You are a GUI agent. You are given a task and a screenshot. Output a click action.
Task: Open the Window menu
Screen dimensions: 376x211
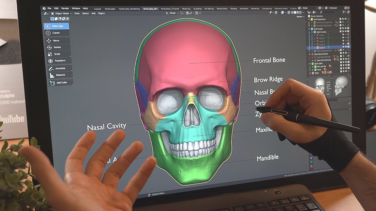(76, 8)
